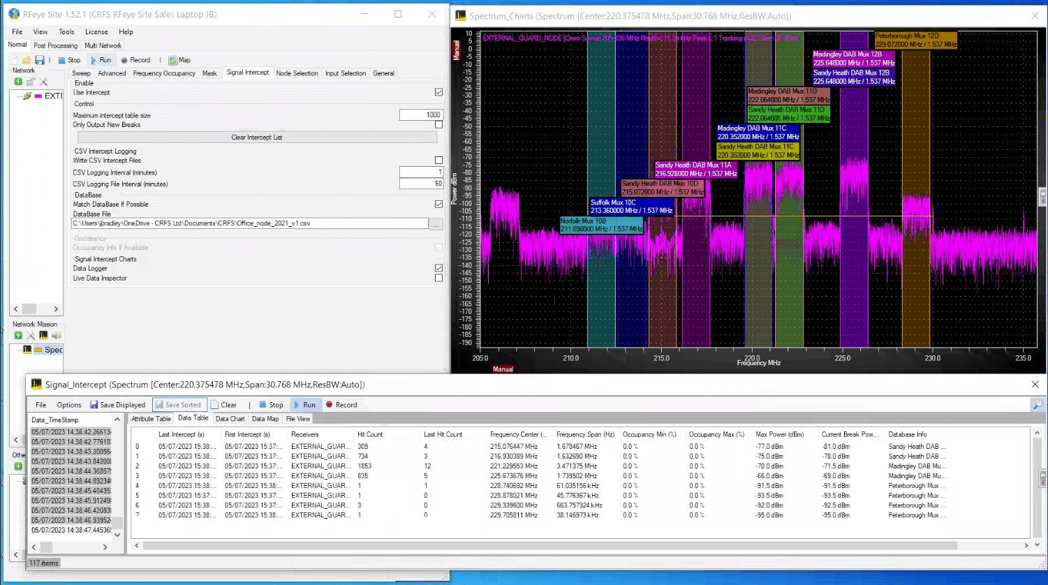Toggle the Use Intercept checkbox

coord(438,92)
